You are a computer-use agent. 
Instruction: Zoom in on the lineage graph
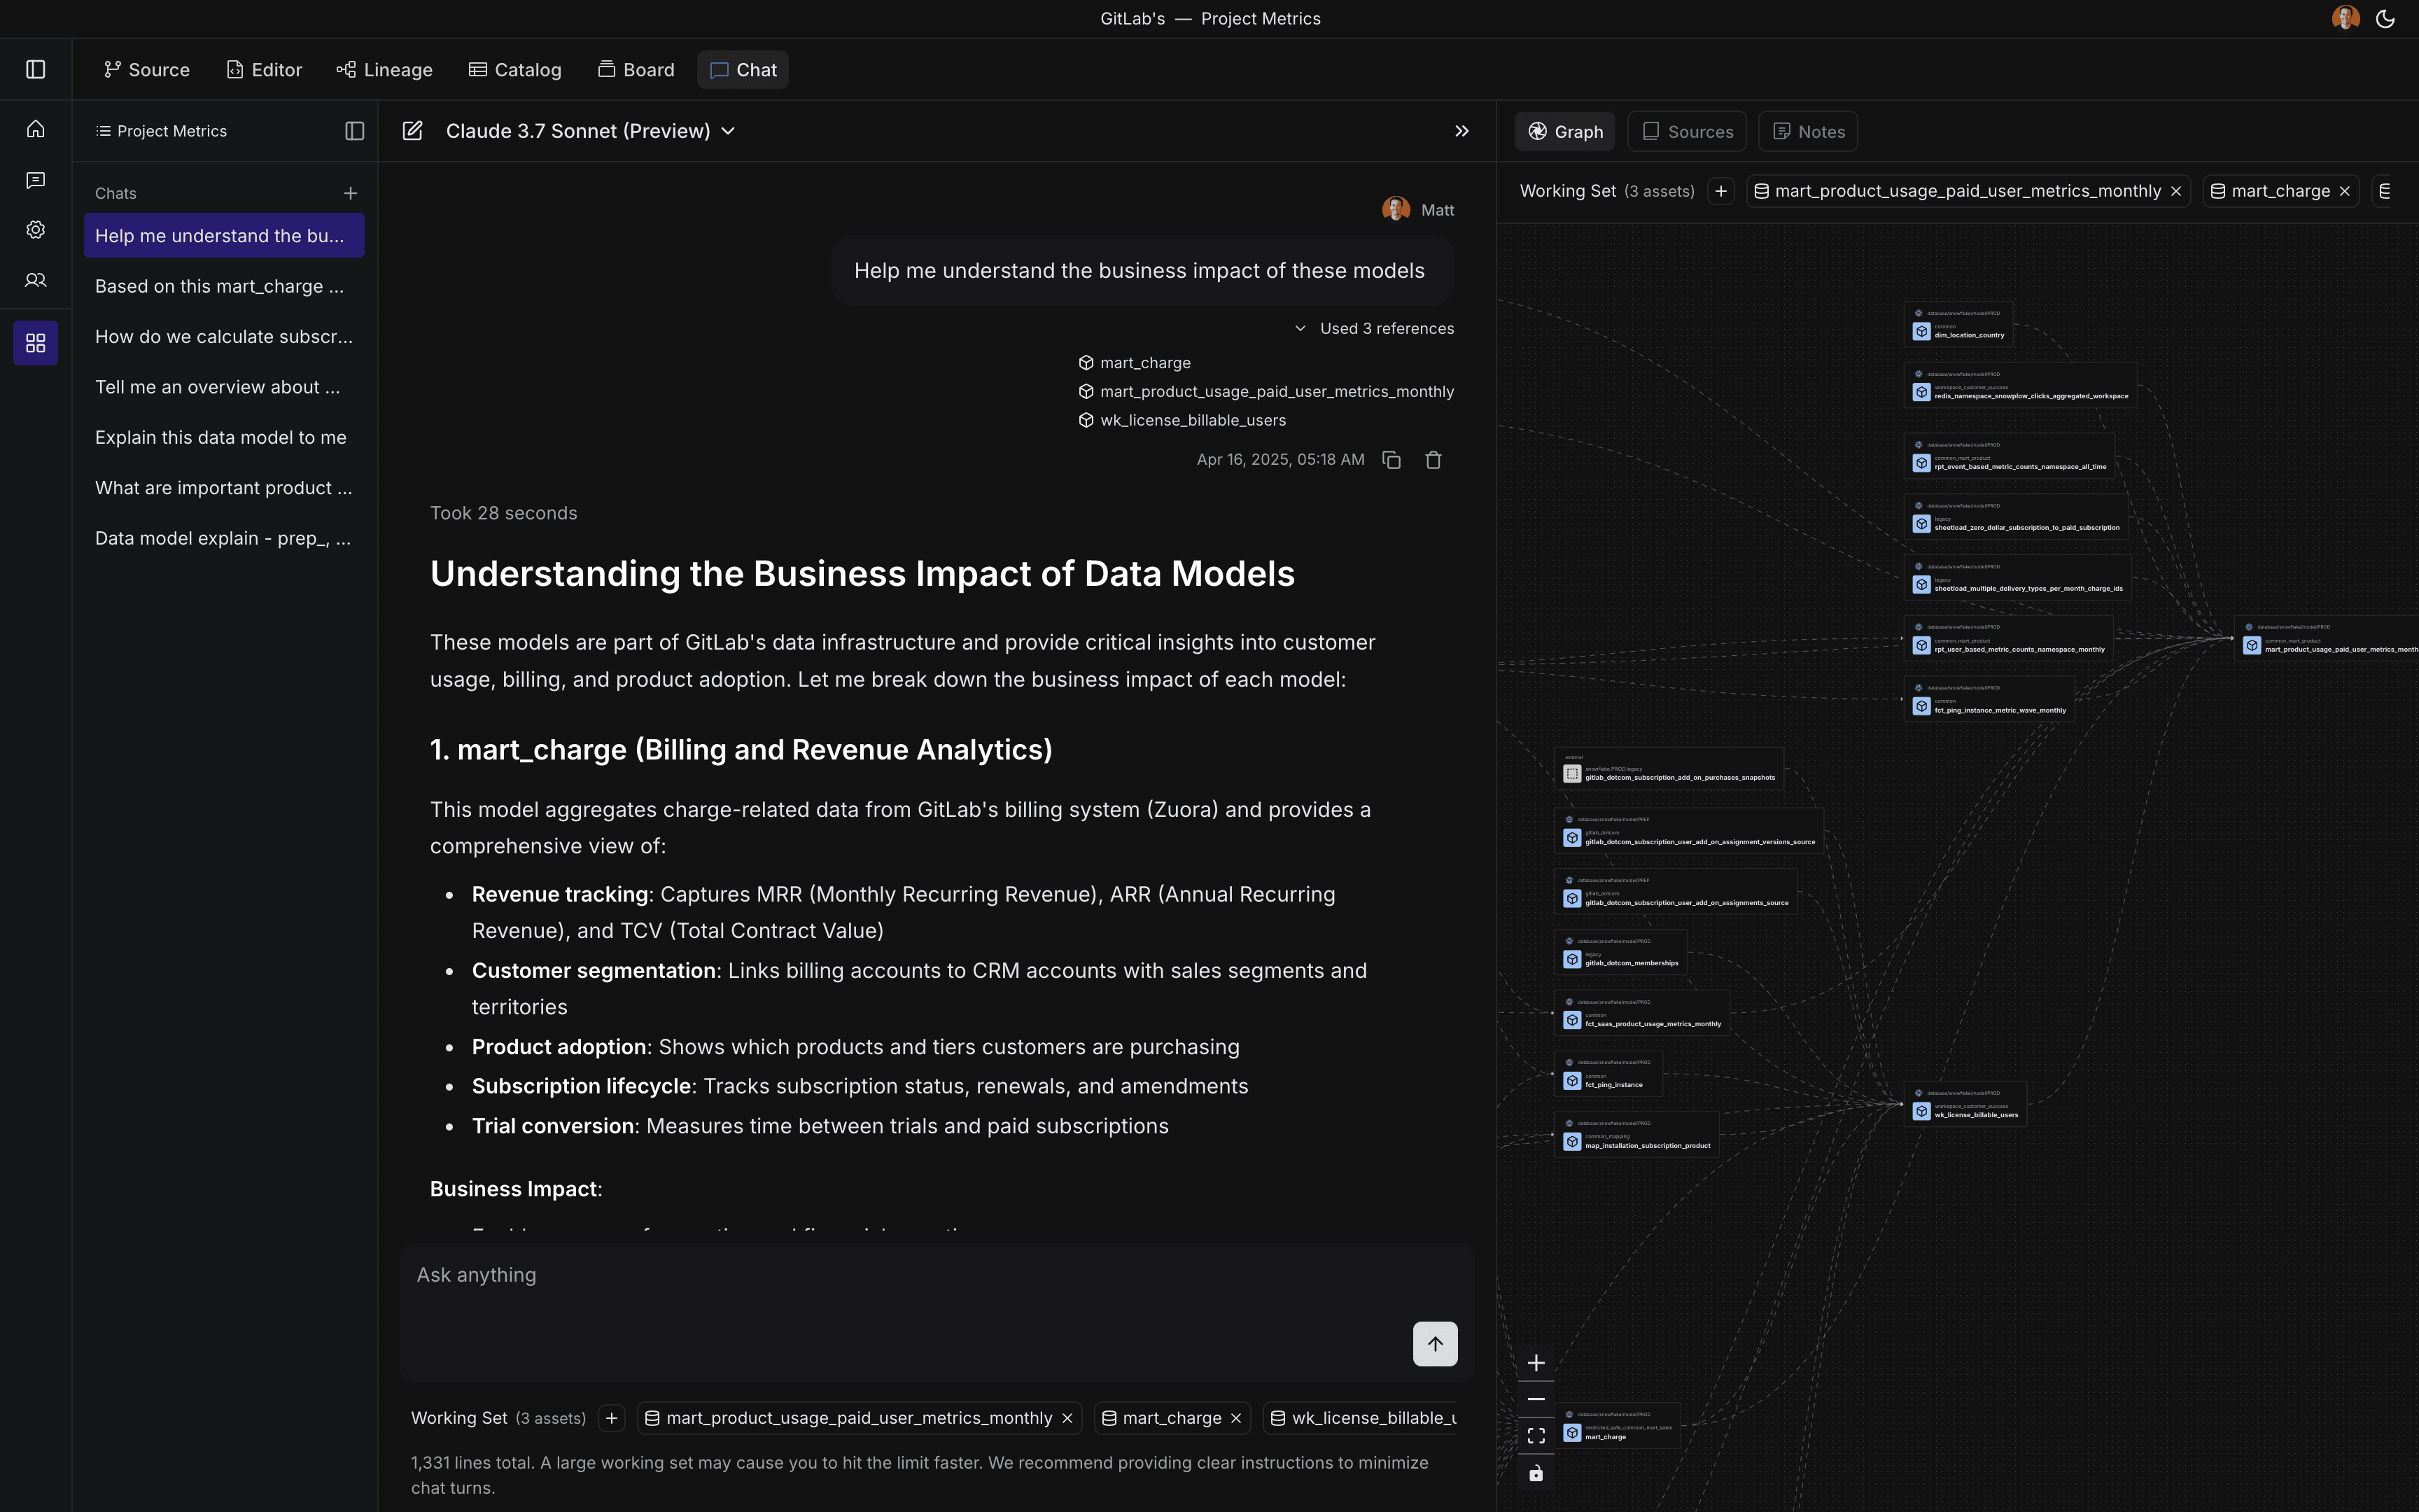(1536, 1363)
